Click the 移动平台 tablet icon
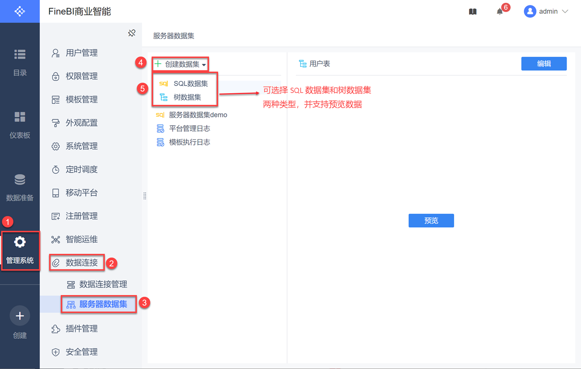Screen dimensions: 581x369 56,193
